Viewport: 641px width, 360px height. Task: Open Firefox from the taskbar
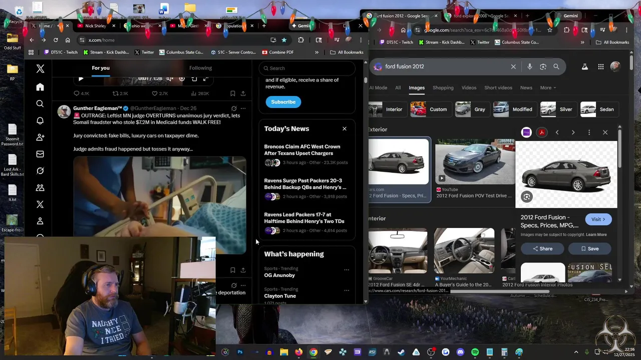(x=298, y=352)
